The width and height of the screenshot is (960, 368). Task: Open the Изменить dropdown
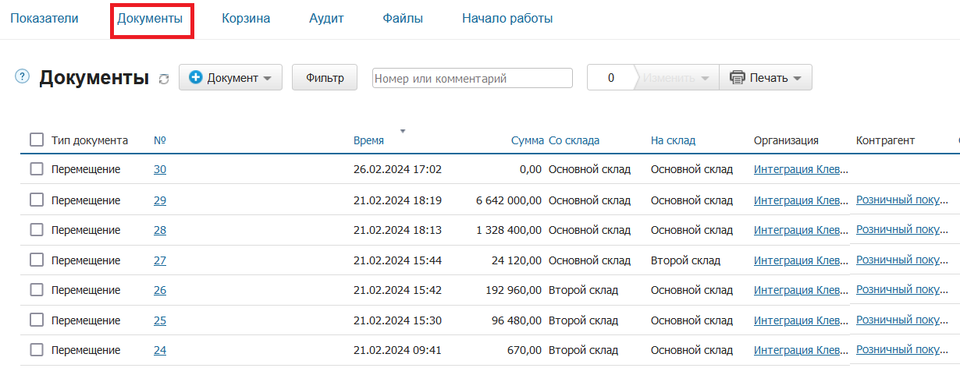[x=677, y=78]
